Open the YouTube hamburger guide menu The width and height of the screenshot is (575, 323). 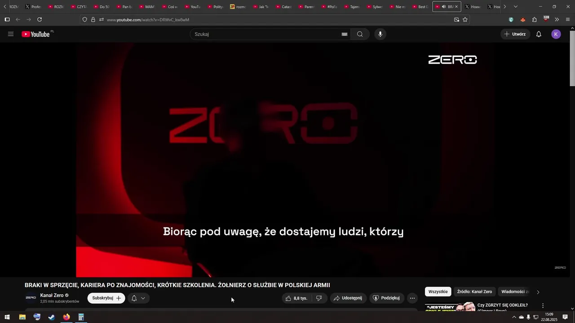tap(11, 34)
